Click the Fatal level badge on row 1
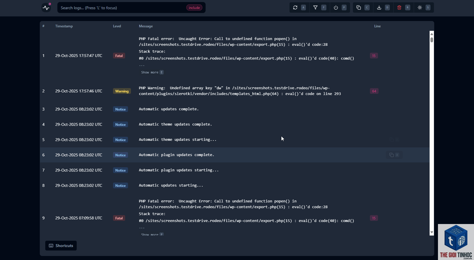The width and height of the screenshot is (474, 260). pos(119,56)
